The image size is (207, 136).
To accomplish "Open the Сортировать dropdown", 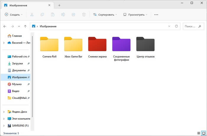I will (105, 14).
